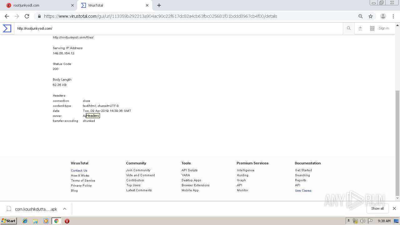Screen dimensions: 400x225
Task: Open the Contact Us link
Action: 79,171
